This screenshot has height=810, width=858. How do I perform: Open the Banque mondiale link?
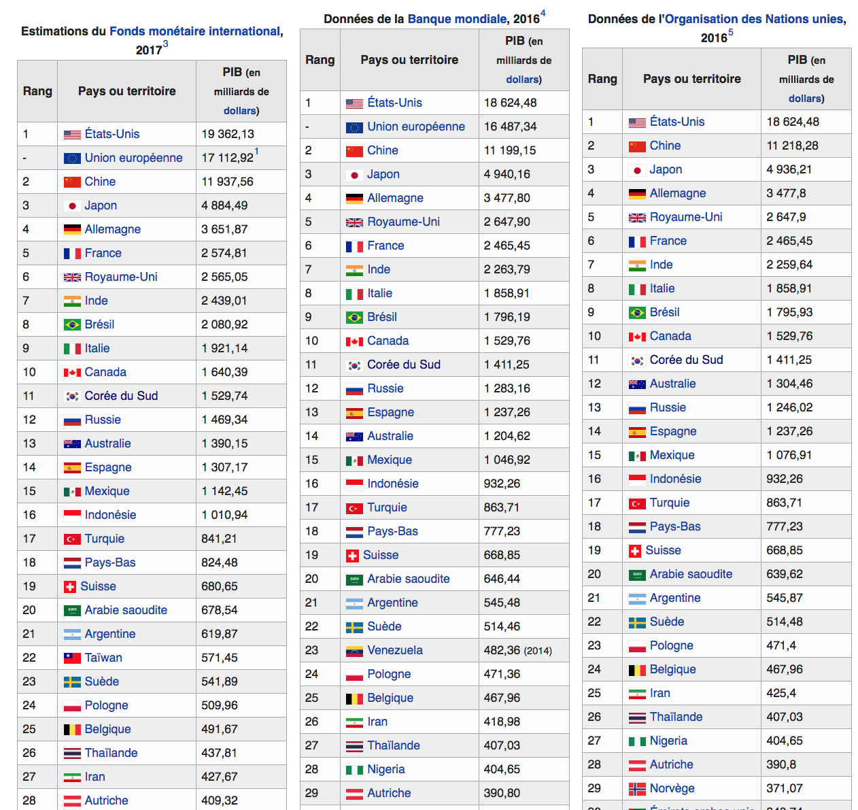tap(457, 19)
